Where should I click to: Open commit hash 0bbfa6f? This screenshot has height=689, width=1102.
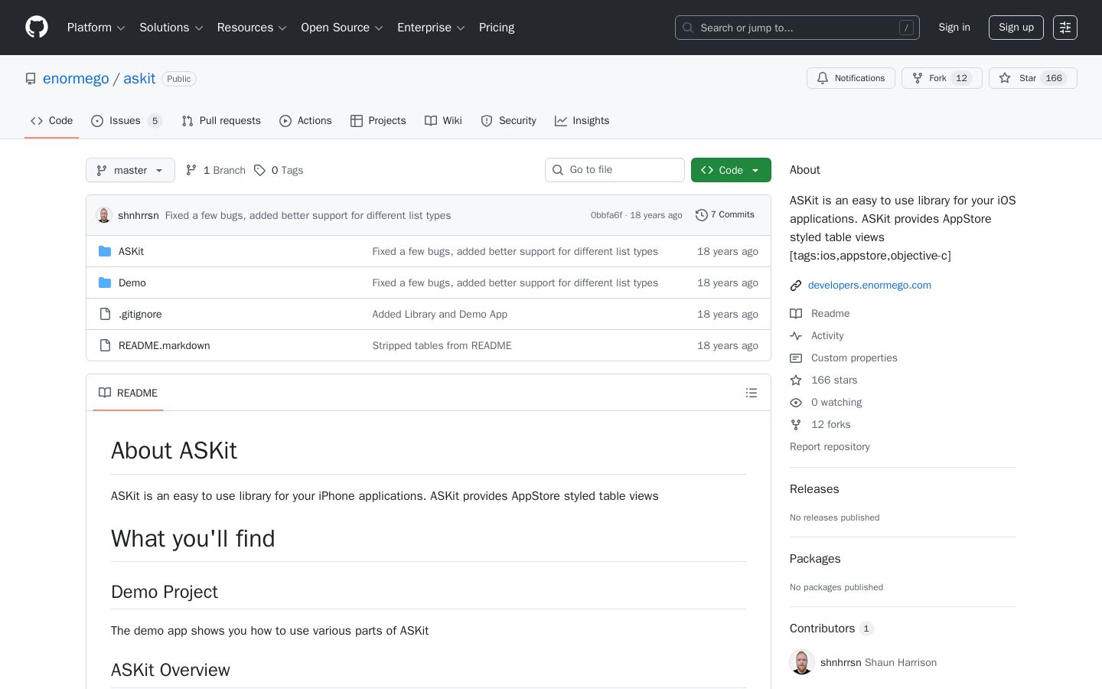pyautogui.click(x=606, y=215)
